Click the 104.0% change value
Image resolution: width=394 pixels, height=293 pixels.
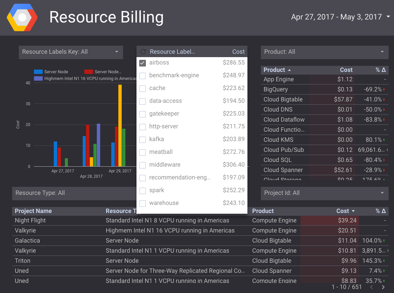pos(372,241)
